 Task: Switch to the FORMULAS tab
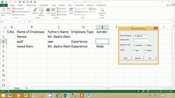coord(44,5)
